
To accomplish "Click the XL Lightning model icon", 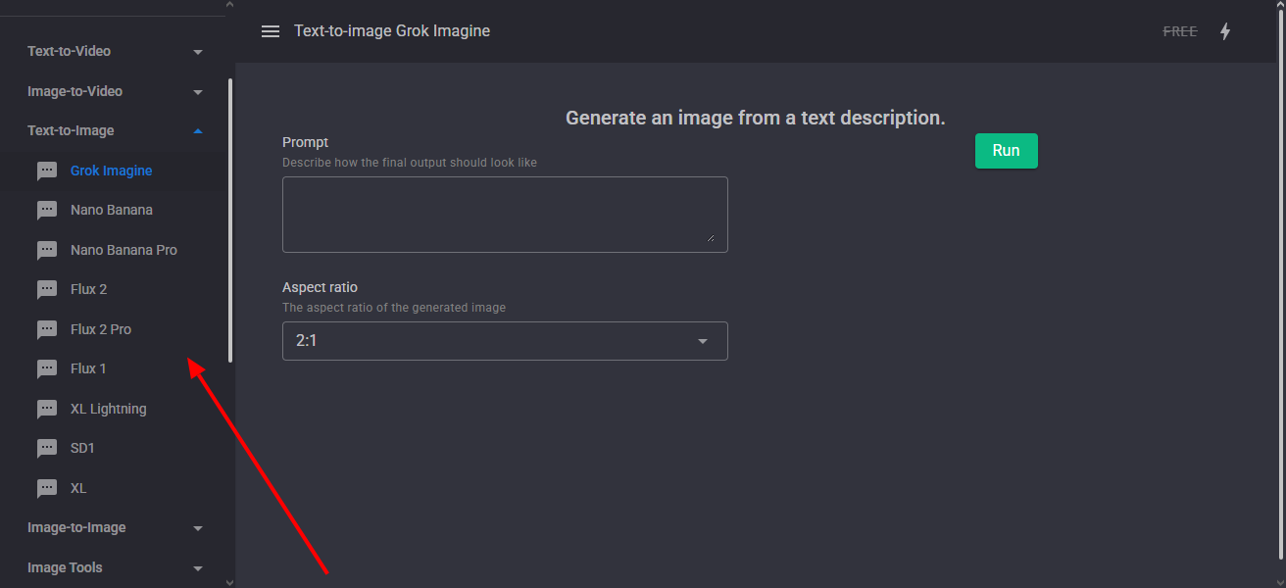I will click(47, 409).
